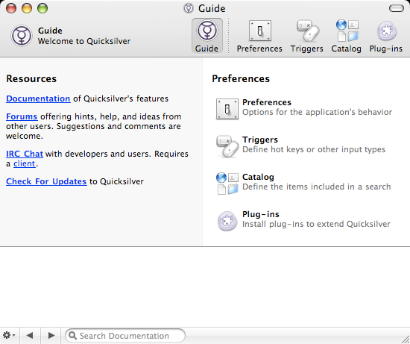Open the IRC Chat link
This screenshot has width=410, height=344.
25,154
